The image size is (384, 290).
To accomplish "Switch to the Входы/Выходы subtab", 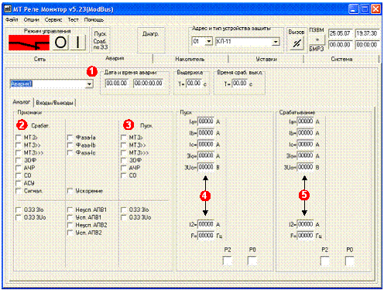I will (54, 103).
